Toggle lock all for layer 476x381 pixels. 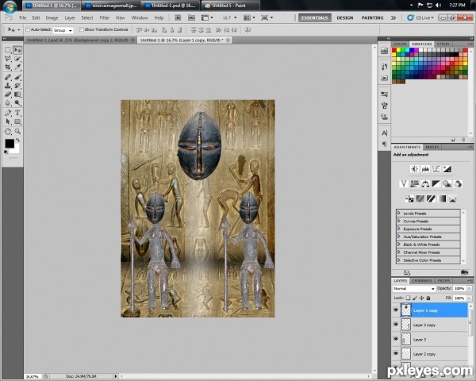(428, 298)
